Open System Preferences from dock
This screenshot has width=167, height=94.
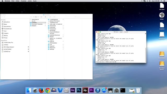tap(117, 90)
